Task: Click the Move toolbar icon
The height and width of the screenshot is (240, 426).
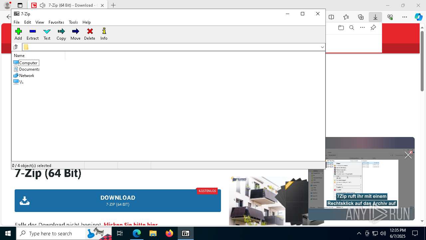Action: click(76, 34)
